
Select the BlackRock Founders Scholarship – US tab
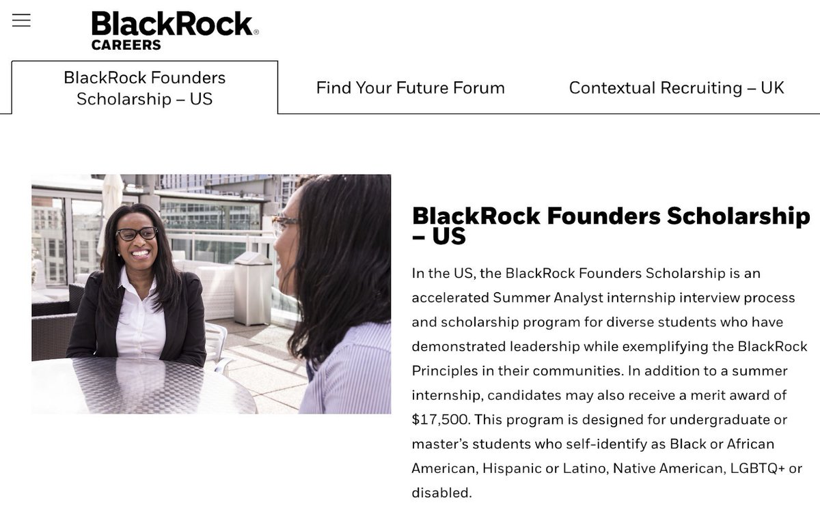coord(144,88)
